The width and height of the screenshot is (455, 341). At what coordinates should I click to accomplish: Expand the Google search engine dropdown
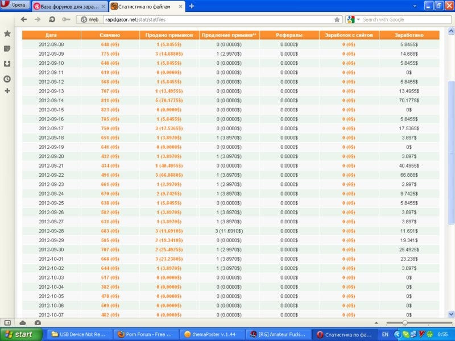click(x=354, y=19)
